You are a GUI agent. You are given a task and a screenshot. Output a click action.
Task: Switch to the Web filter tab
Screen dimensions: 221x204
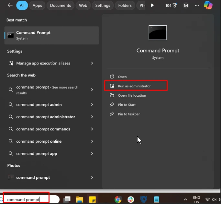[83, 6]
